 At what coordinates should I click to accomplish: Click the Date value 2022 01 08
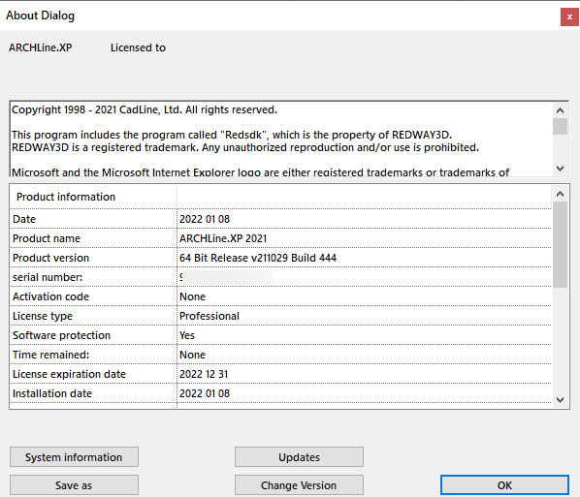(x=205, y=219)
